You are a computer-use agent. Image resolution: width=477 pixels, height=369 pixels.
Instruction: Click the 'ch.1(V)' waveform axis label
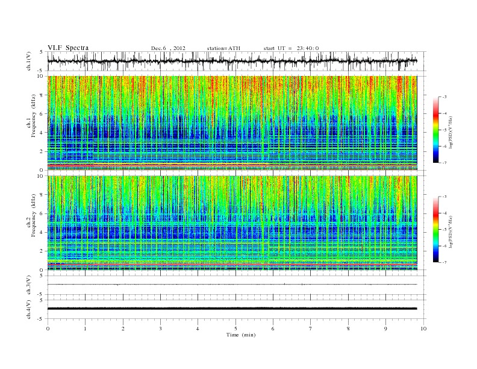(x=29, y=61)
